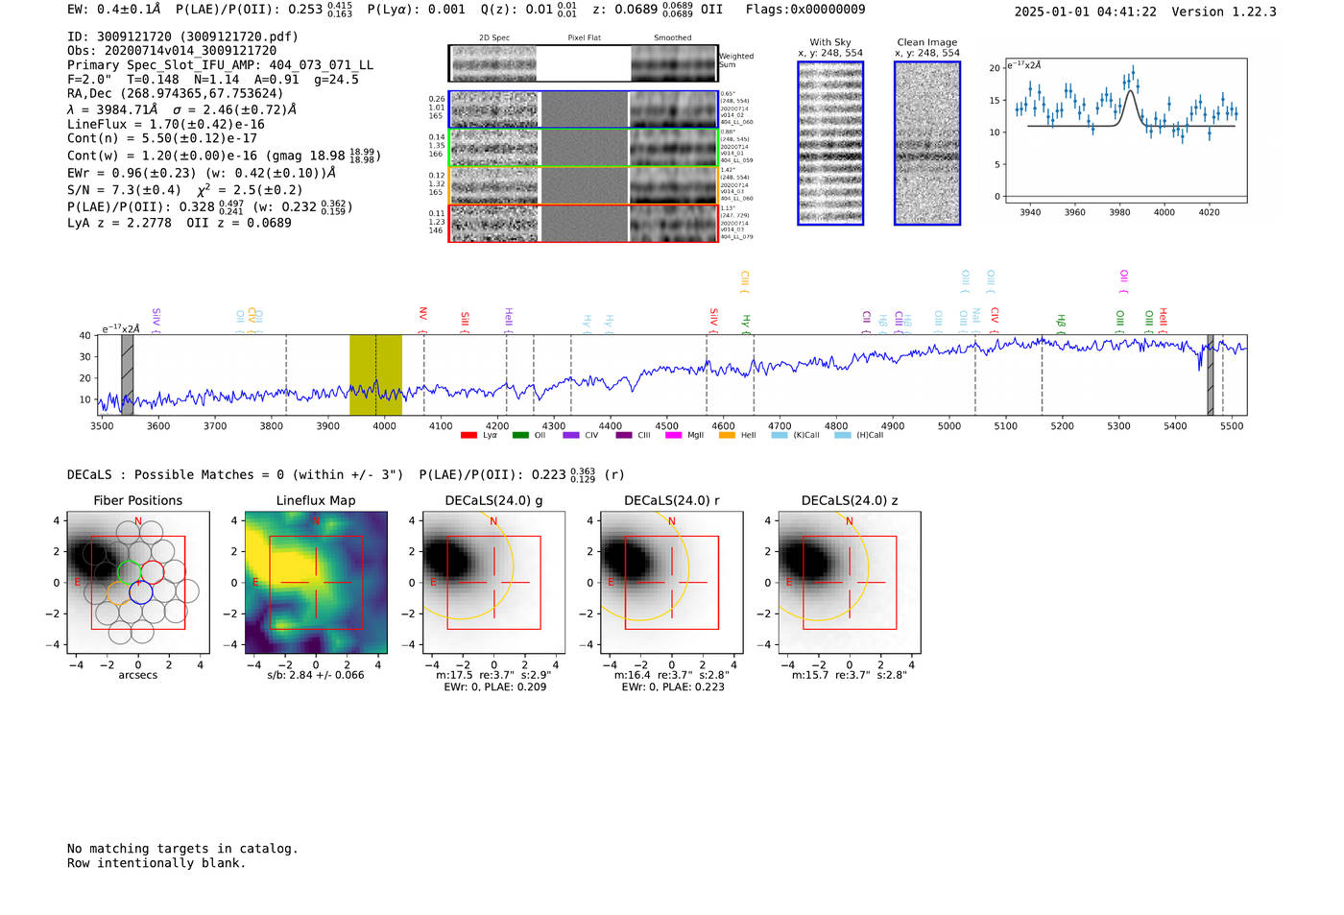Select the magenta MgII legend swatch

pos(673,435)
